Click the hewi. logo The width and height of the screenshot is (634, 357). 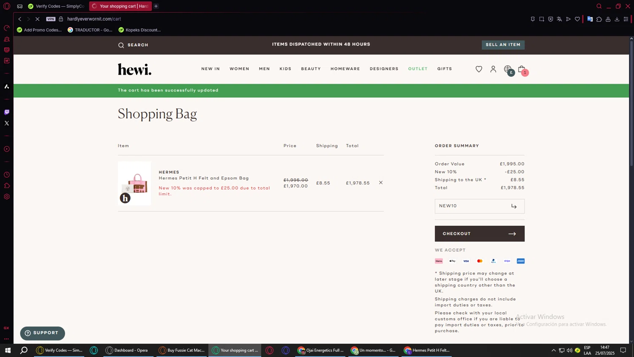tap(134, 69)
